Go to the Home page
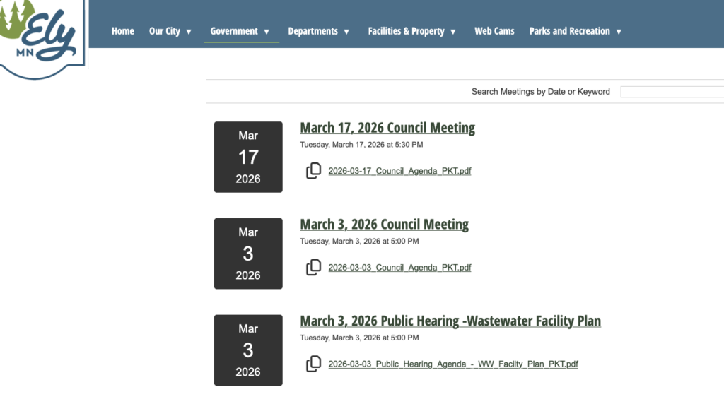The height and width of the screenshot is (404, 724). [x=122, y=31]
